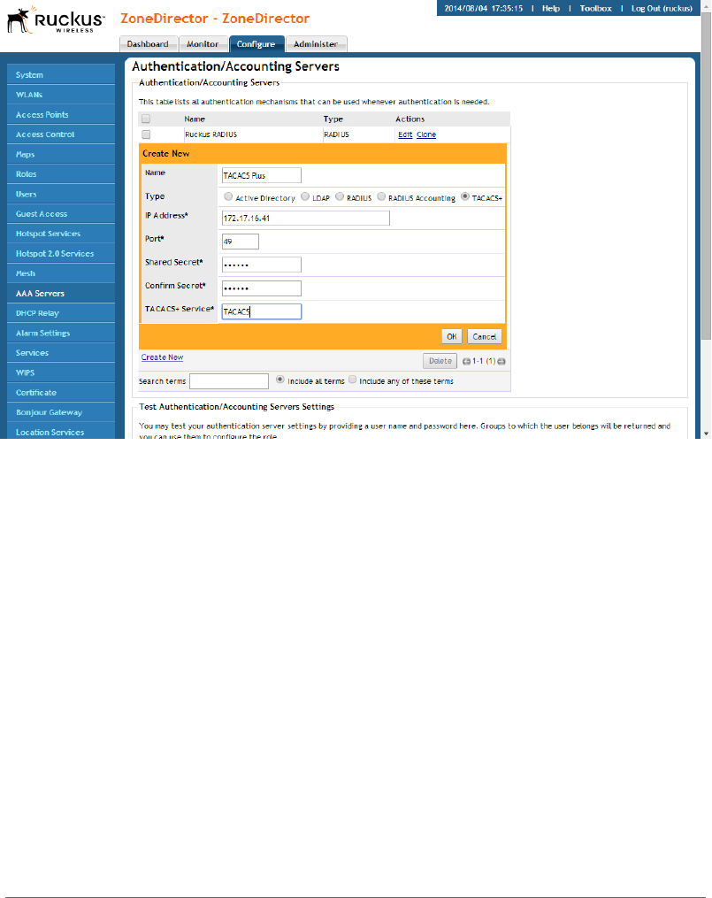The width and height of the screenshot is (712, 898).
Task: Click the IP Address input field
Action: tap(306, 219)
